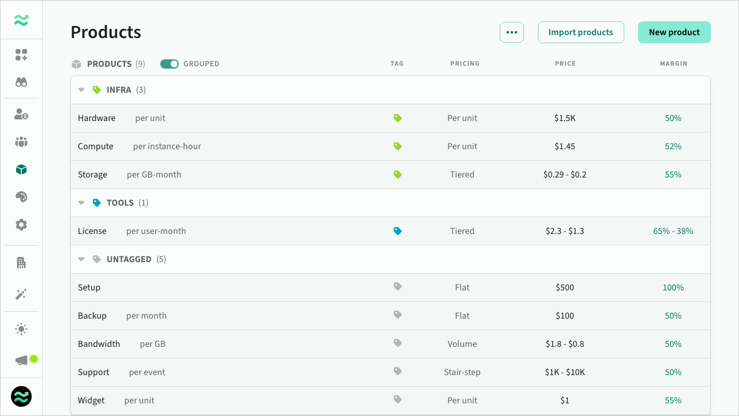Click the New product button
Screen dimensions: 739x416
(674, 32)
